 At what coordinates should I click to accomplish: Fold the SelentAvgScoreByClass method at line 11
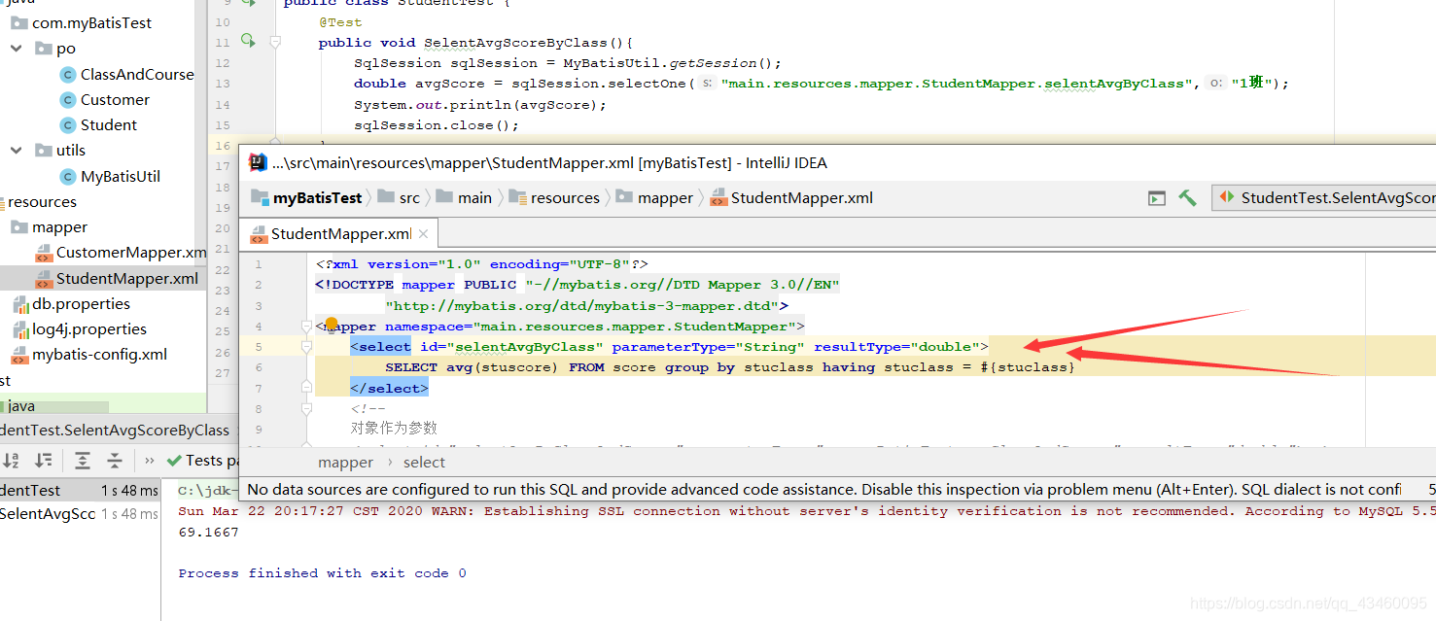(x=275, y=42)
